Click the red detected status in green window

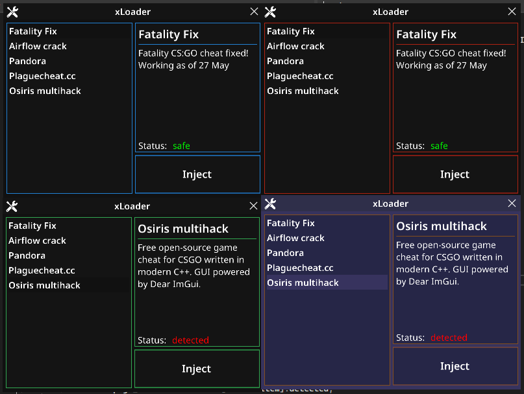(190, 340)
